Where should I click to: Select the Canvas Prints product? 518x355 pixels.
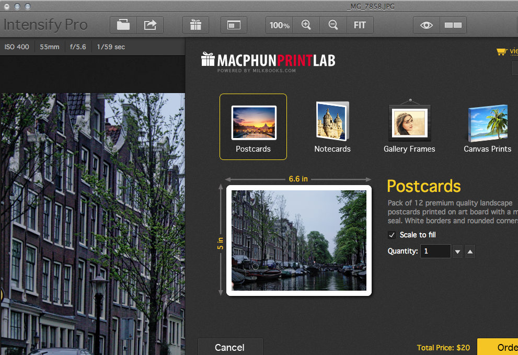point(488,128)
